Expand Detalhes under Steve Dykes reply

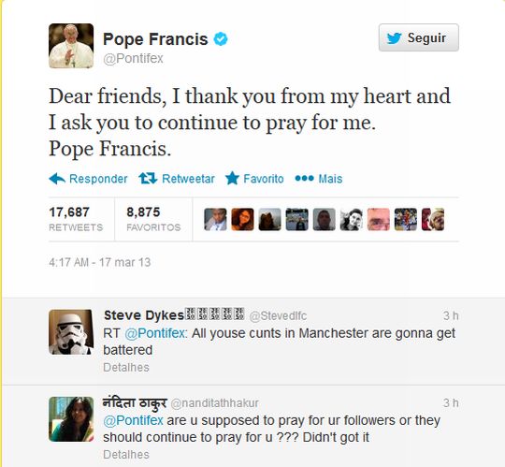[126, 368]
